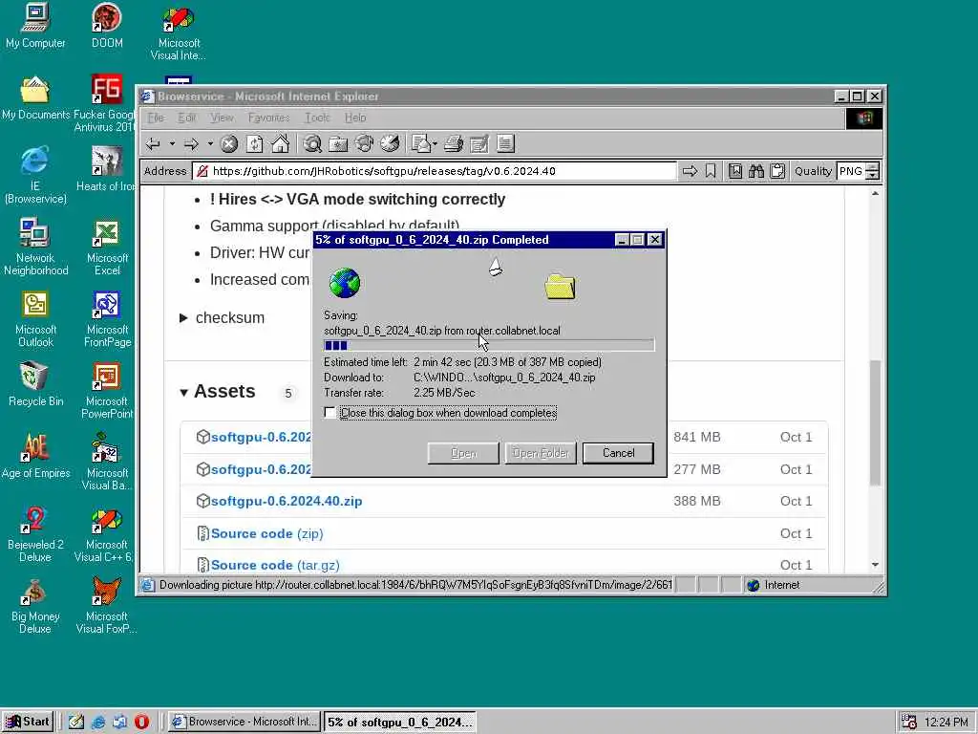This screenshot has height=734, width=978.
Task: Switch to Browservice taskbar button
Action: pyautogui.click(x=245, y=722)
